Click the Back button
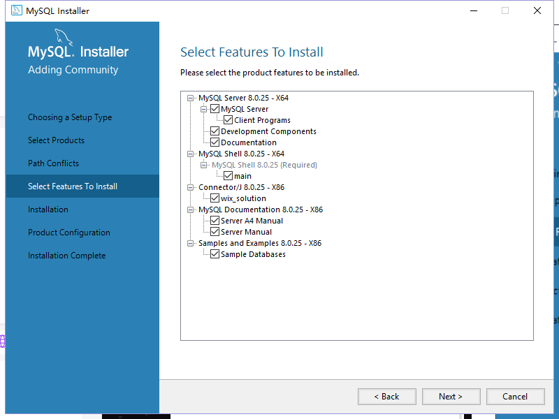 [387, 397]
